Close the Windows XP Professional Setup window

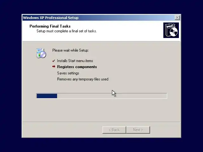point(177,18)
